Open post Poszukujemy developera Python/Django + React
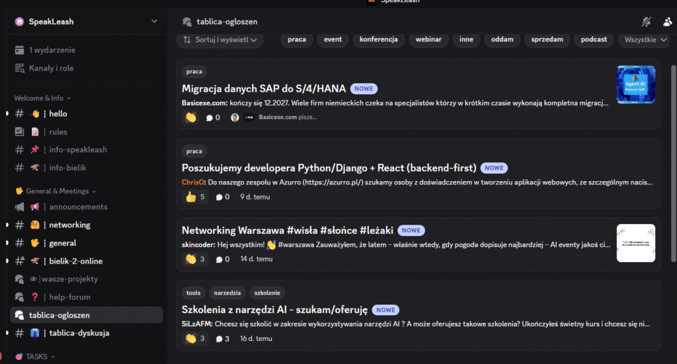The image size is (677, 364). pos(329,168)
